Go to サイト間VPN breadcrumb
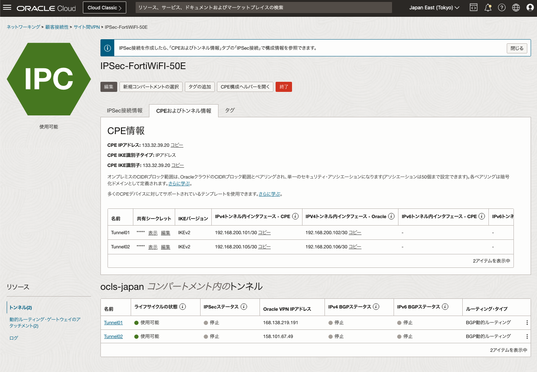537x372 pixels. click(x=87, y=27)
